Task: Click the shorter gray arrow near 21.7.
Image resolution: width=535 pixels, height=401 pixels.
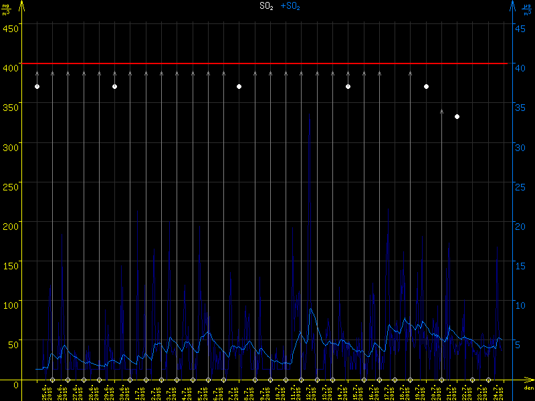Action: tap(441, 112)
